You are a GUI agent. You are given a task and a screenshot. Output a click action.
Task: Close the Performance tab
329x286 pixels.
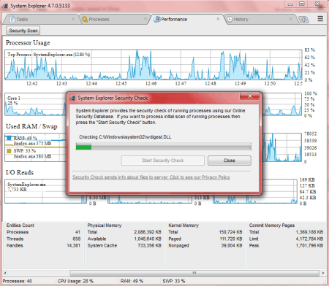click(218, 19)
